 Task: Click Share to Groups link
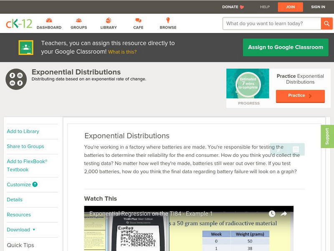(x=25, y=146)
